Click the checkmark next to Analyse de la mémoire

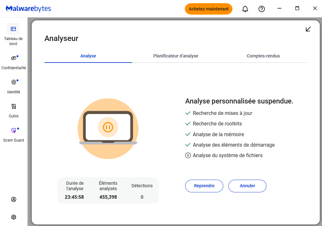[x=188, y=135]
